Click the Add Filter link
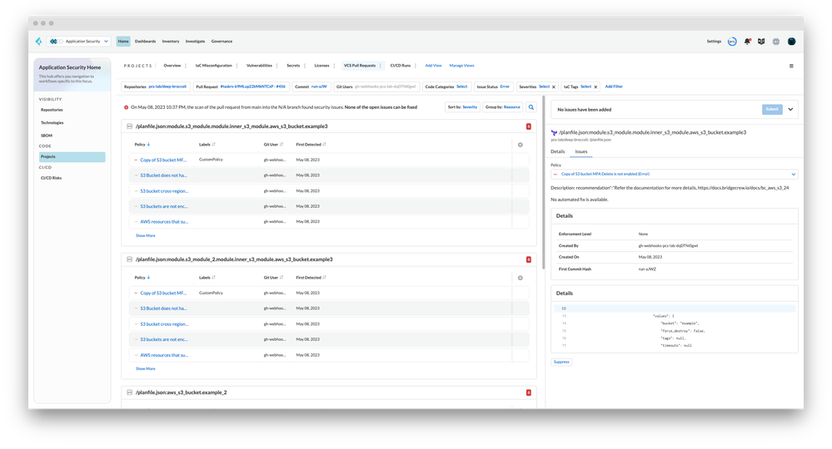The height and width of the screenshot is (449, 832). pyautogui.click(x=614, y=86)
